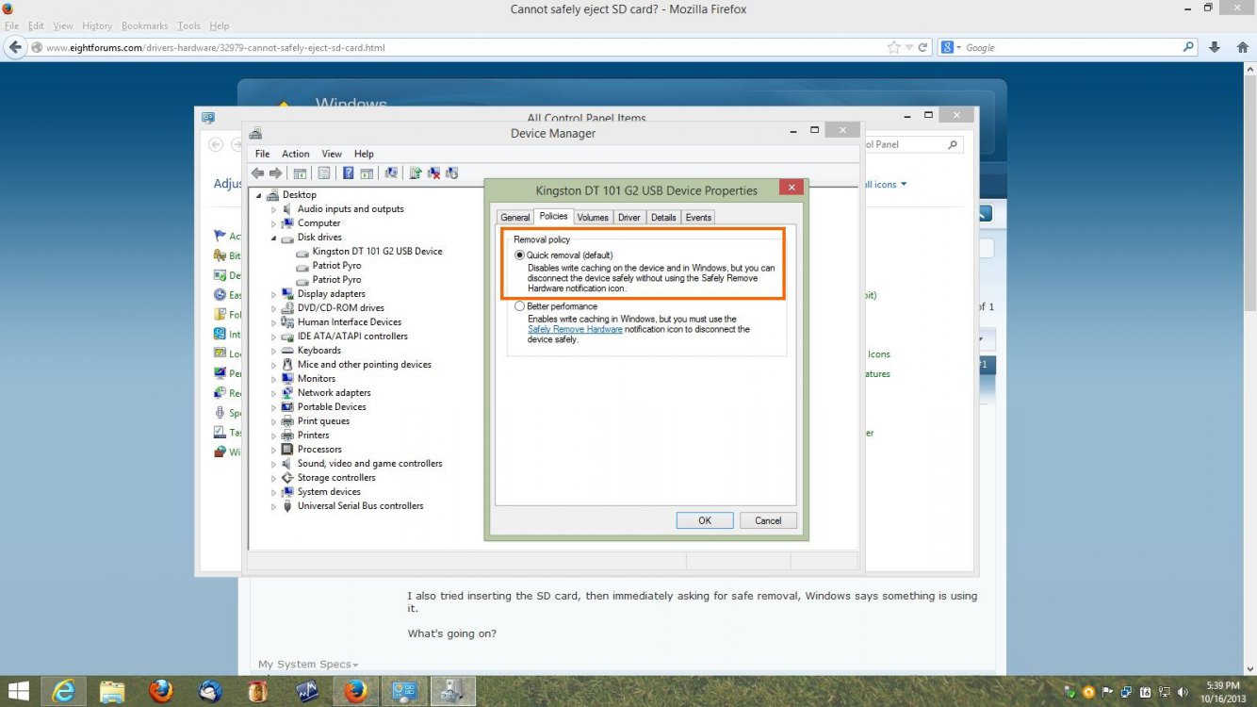The height and width of the screenshot is (707, 1257).
Task: Toggle the console tree pane toolbar icon
Action: pyautogui.click(x=301, y=173)
